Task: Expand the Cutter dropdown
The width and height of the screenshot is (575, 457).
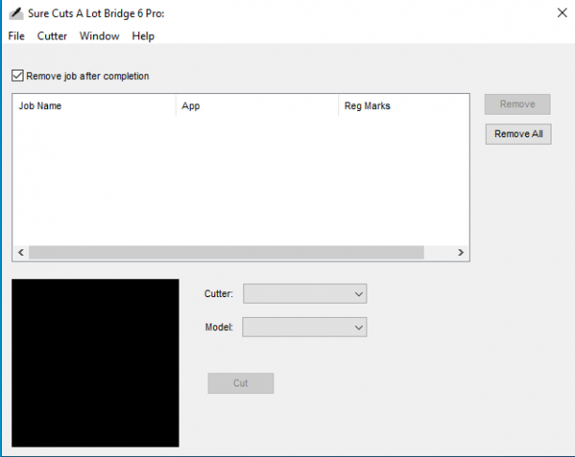Action: pyautogui.click(x=305, y=293)
